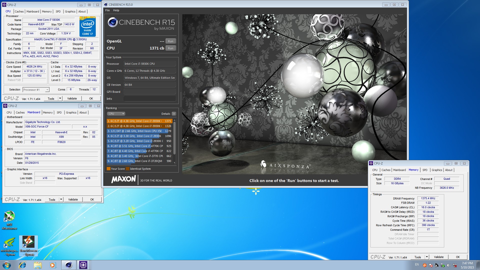The height and width of the screenshot is (270, 480).
Task: Click the network status tray icon
Action: [455, 265]
